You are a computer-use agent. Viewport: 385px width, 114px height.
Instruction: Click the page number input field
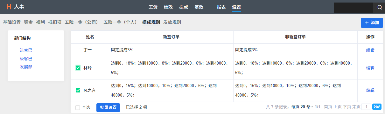[x=366, y=107]
